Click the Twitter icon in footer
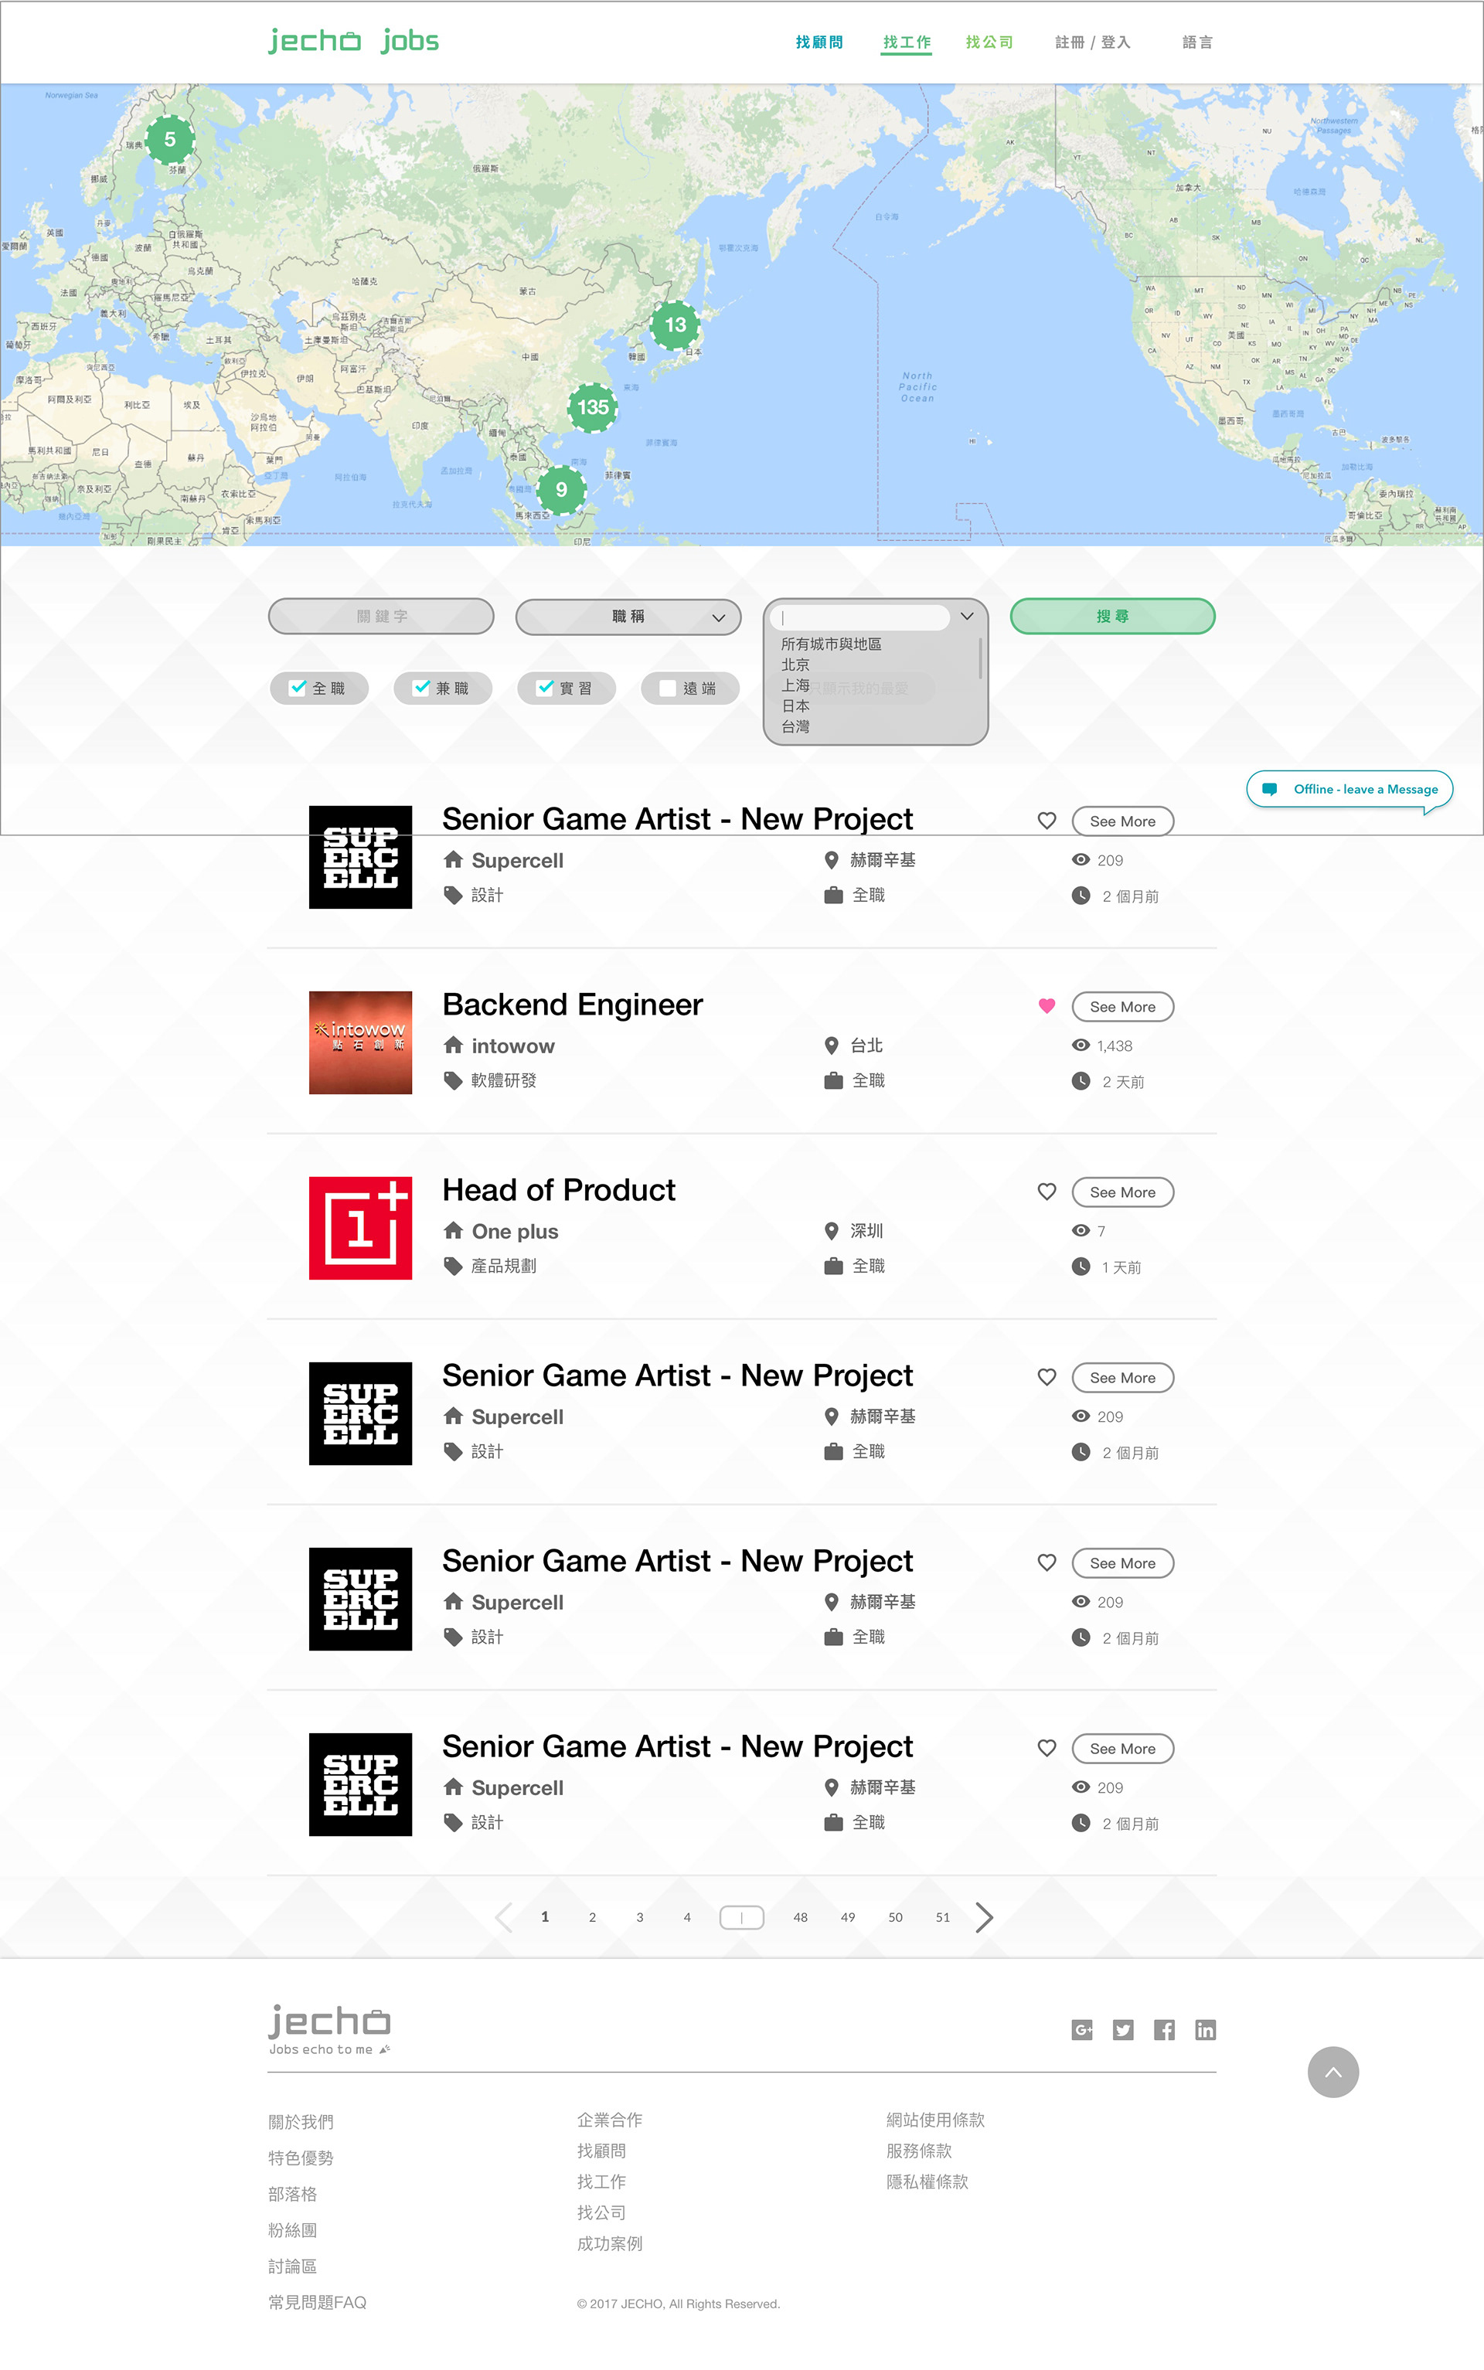1484x2370 pixels. [1123, 2029]
